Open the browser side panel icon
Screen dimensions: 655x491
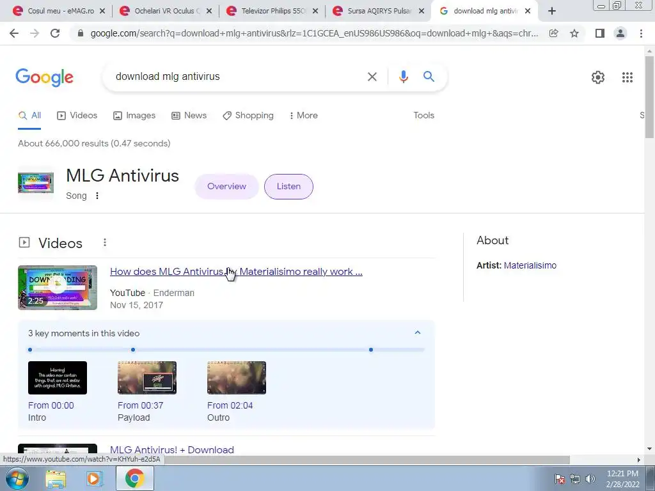click(x=600, y=33)
